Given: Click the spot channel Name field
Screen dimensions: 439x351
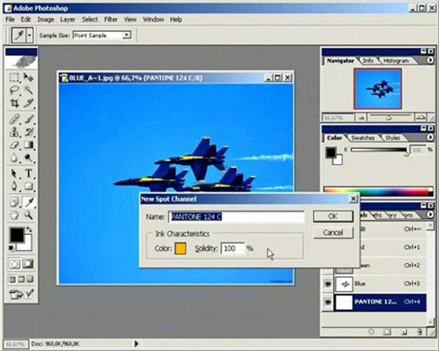Looking at the screenshot, I should [x=236, y=217].
